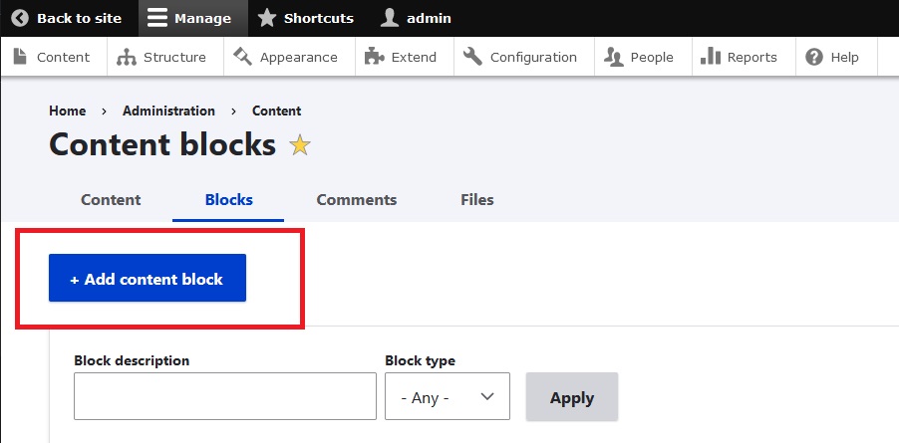Image resolution: width=899 pixels, height=443 pixels.
Task: Click the Structure hierarchy icon
Action: (127, 57)
